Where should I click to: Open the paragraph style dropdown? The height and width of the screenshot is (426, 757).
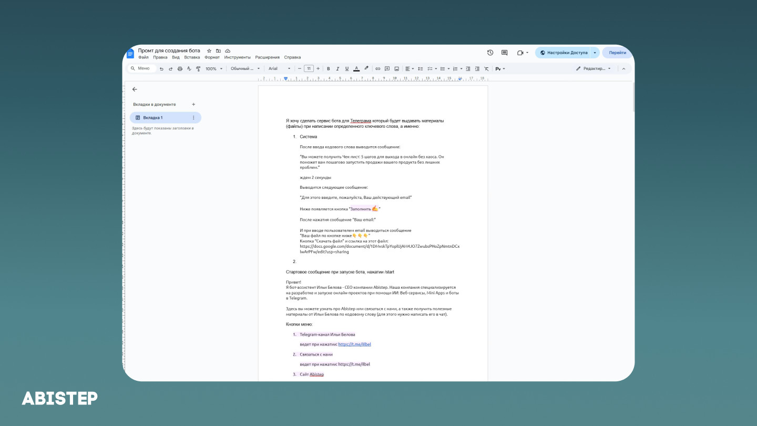pyautogui.click(x=245, y=69)
